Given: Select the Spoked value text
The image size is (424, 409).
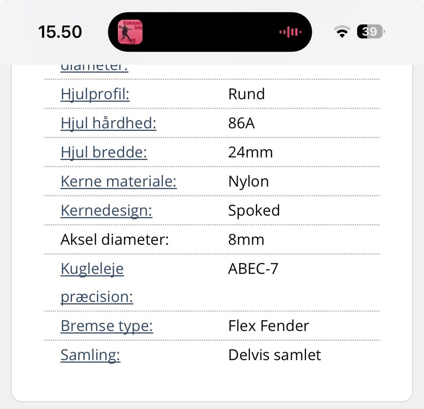Looking at the screenshot, I should pos(254,210).
